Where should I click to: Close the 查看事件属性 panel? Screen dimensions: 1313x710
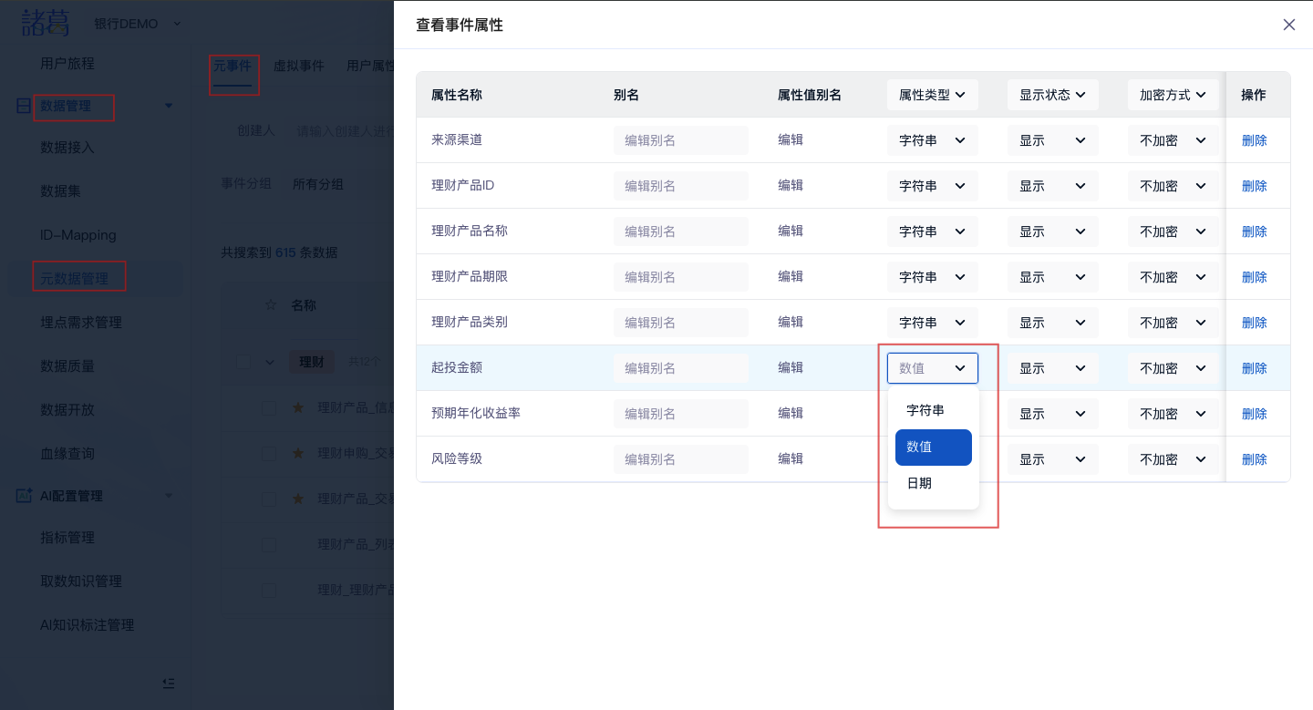(1288, 25)
